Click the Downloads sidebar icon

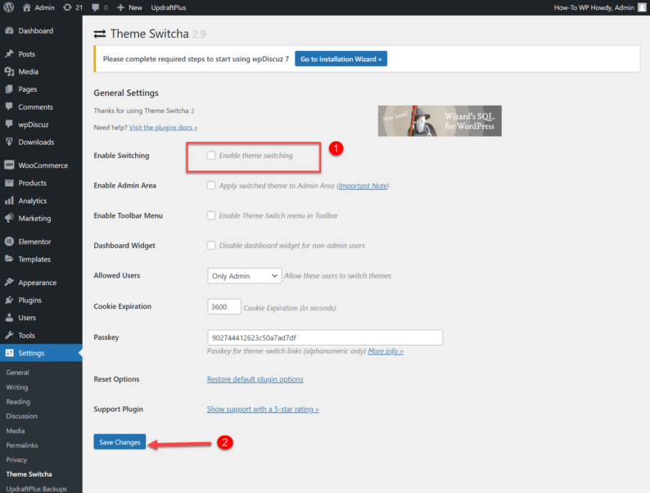(x=9, y=142)
